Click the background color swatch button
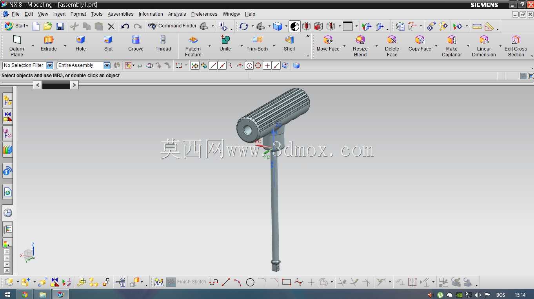534x299 pixels. click(x=348, y=26)
